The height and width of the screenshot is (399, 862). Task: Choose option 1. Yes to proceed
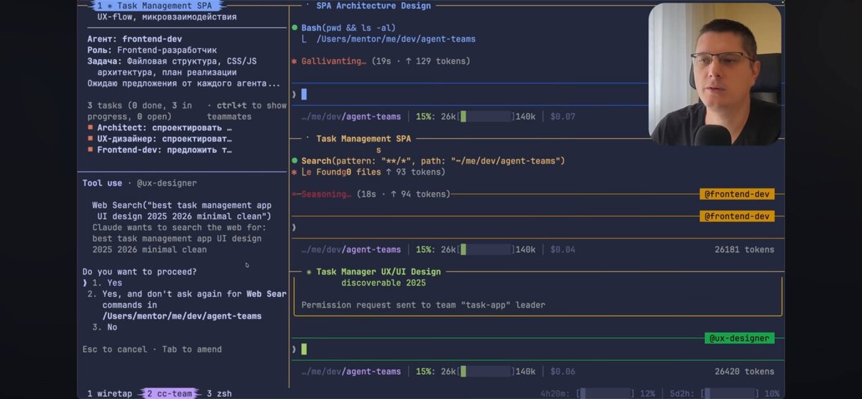point(105,283)
